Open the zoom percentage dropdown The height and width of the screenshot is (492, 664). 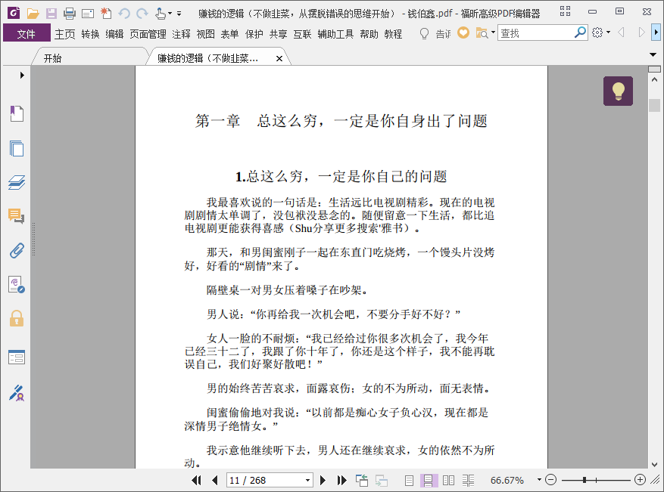[x=539, y=480]
